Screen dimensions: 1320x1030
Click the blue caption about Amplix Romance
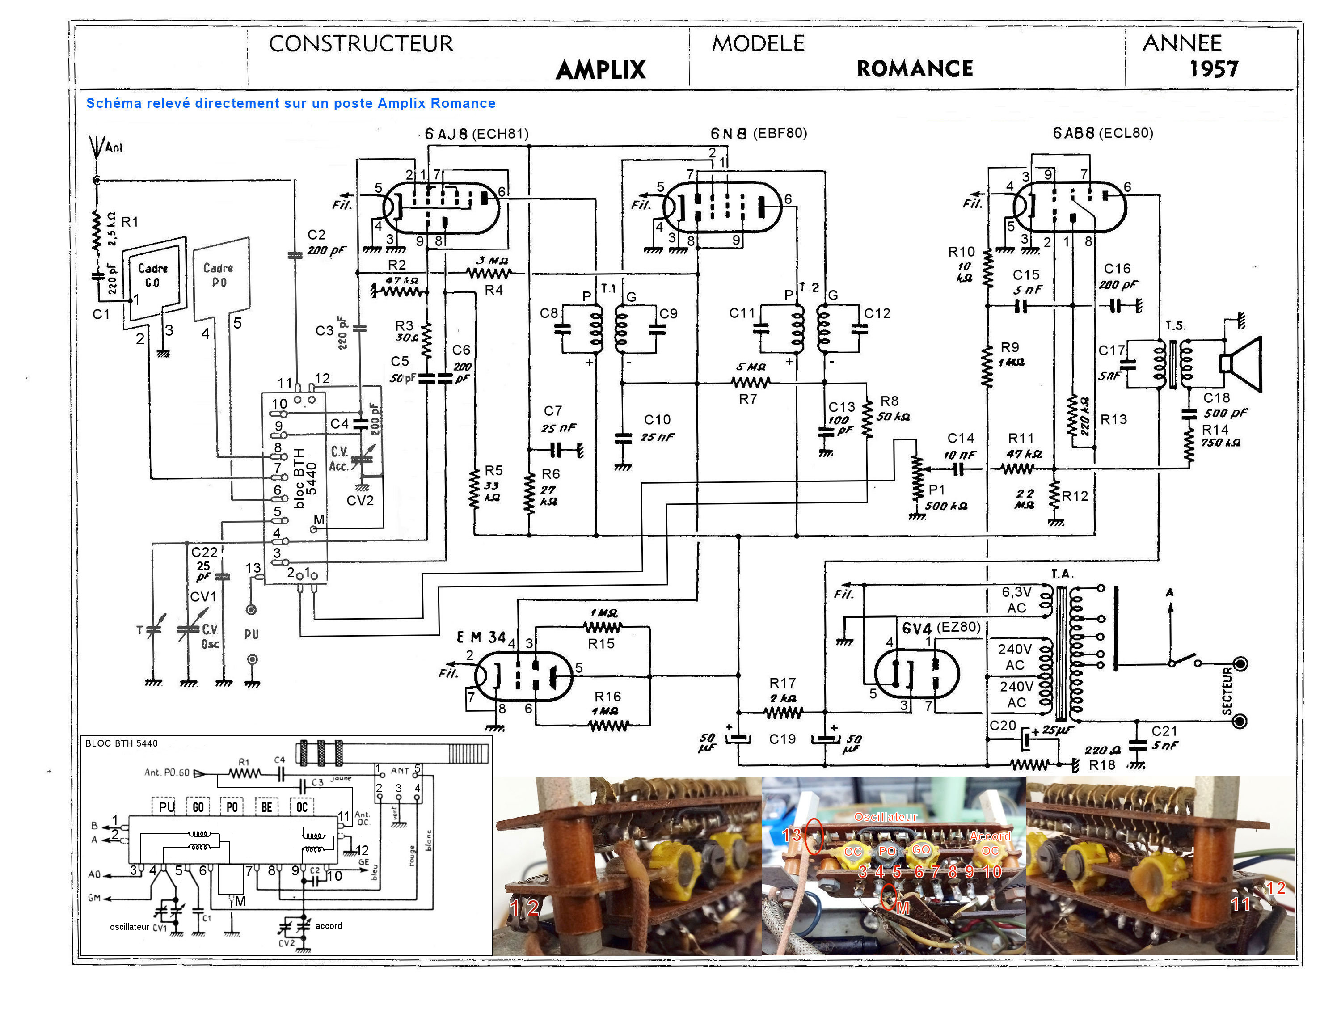(x=291, y=103)
